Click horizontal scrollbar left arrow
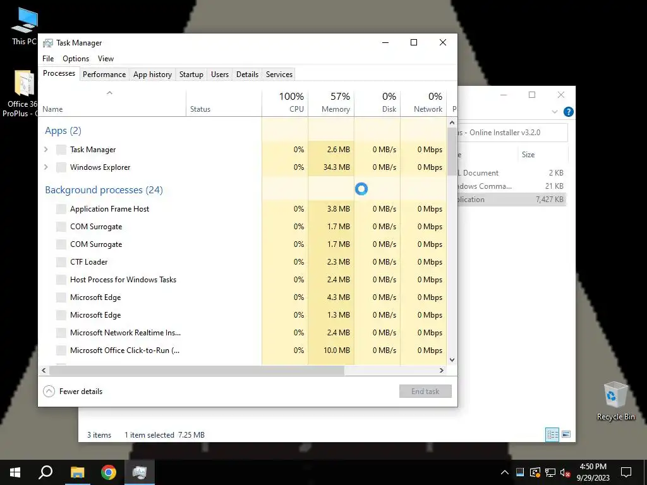The width and height of the screenshot is (647, 485). point(44,370)
